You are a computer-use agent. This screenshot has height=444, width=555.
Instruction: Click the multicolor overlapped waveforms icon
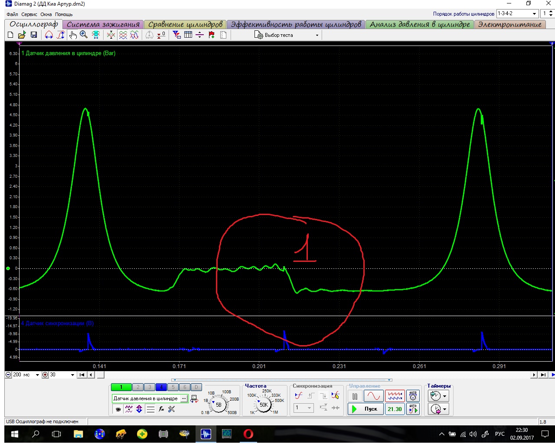point(134,35)
